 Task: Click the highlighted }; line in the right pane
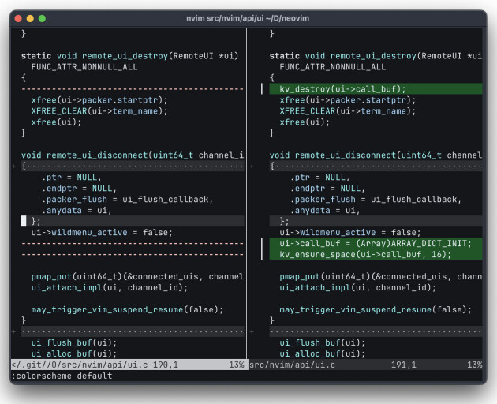tap(376, 222)
